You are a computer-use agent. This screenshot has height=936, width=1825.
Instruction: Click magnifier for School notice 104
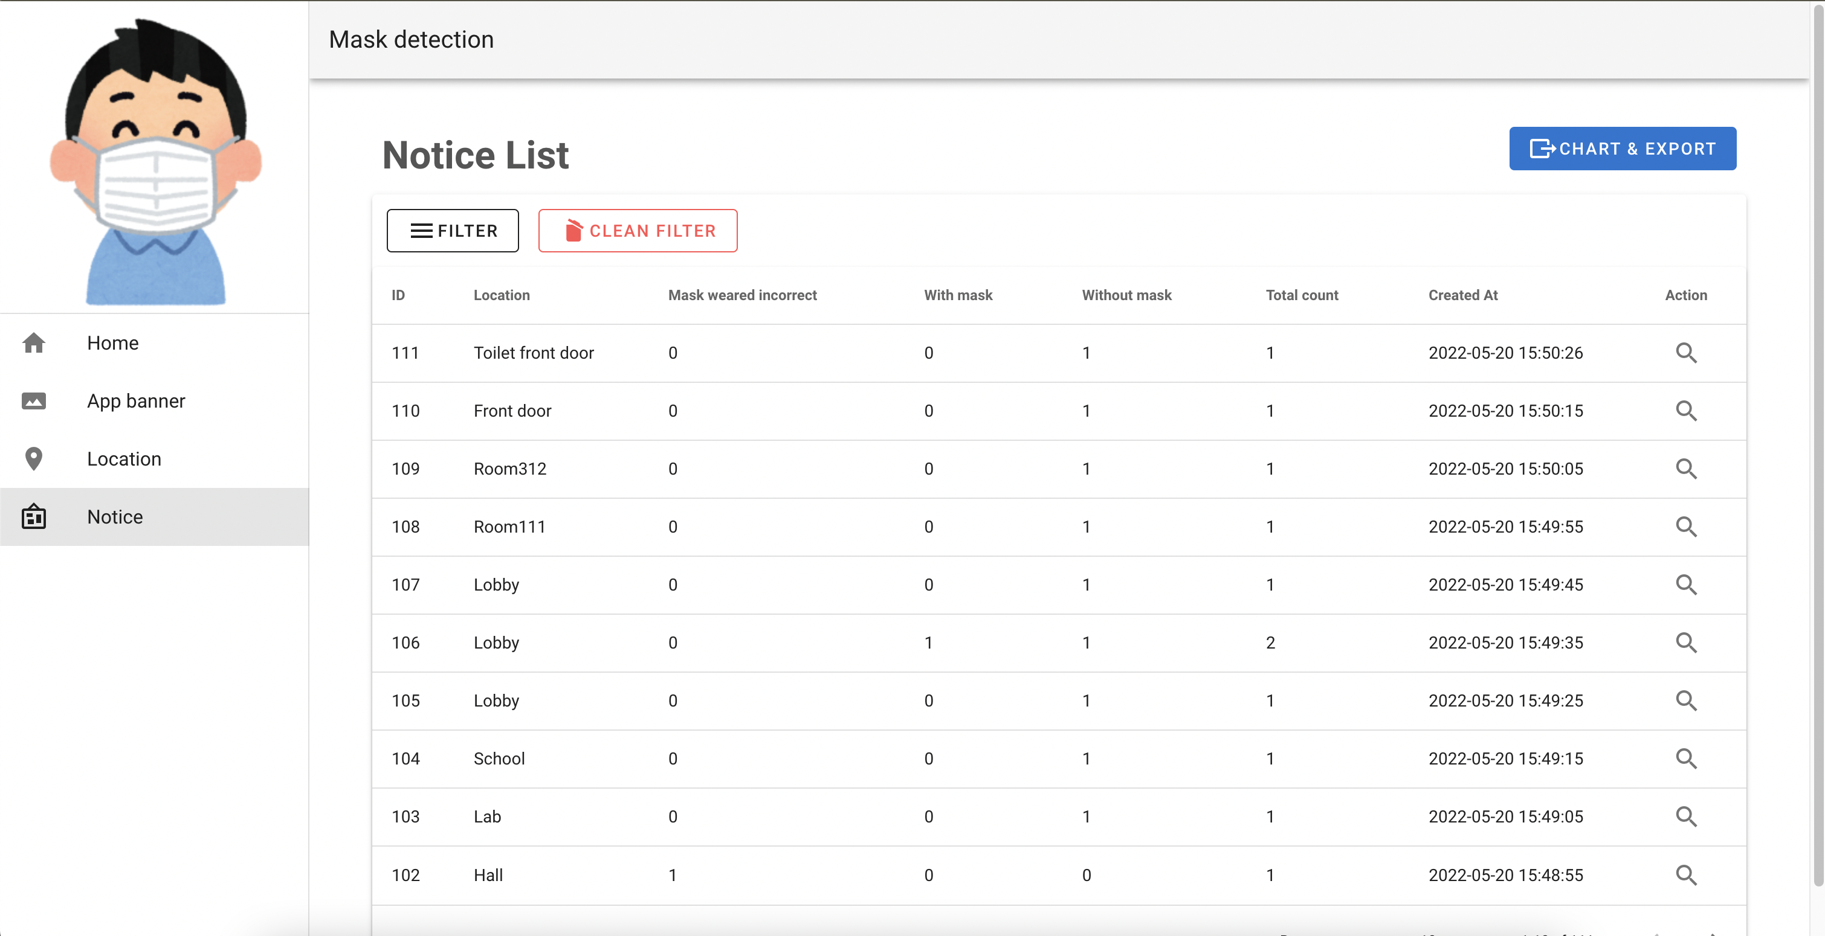tap(1685, 759)
